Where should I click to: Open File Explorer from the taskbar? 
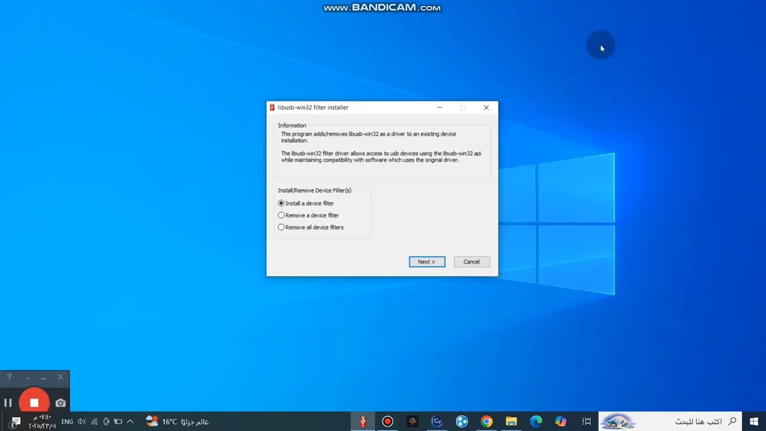click(511, 421)
